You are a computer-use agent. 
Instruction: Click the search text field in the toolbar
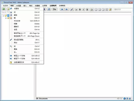(x=123, y=9)
